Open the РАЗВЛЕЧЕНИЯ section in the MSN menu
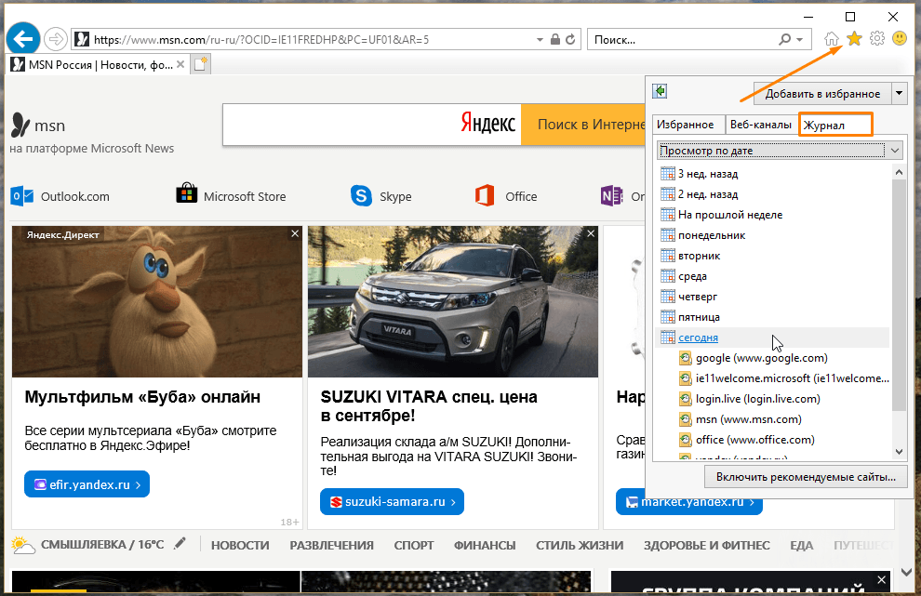The width and height of the screenshot is (921, 596). [331, 545]
